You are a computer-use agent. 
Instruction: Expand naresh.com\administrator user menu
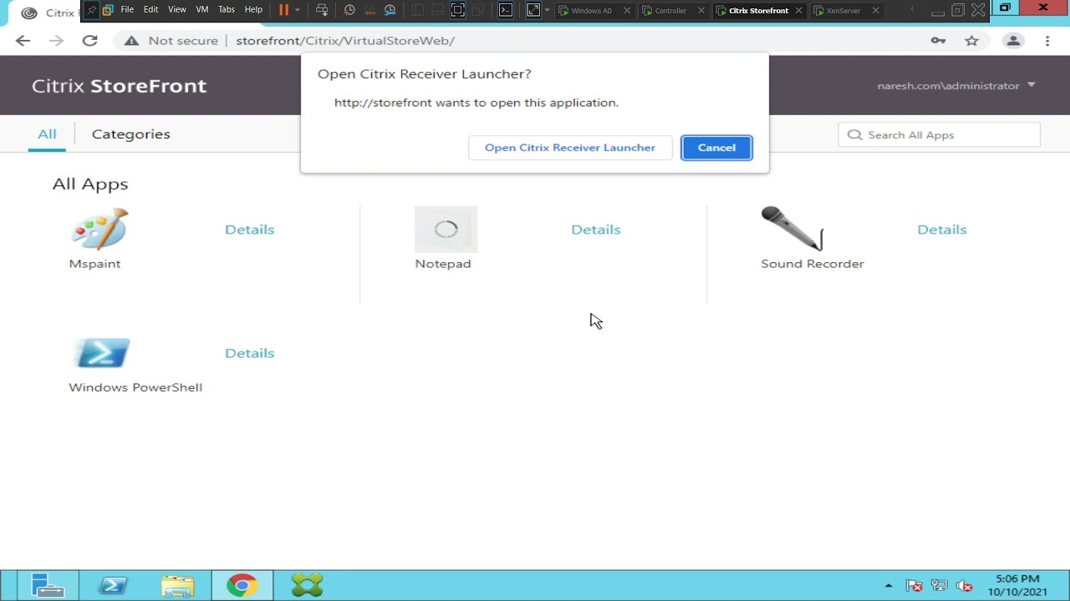click(x=955, y=85)
